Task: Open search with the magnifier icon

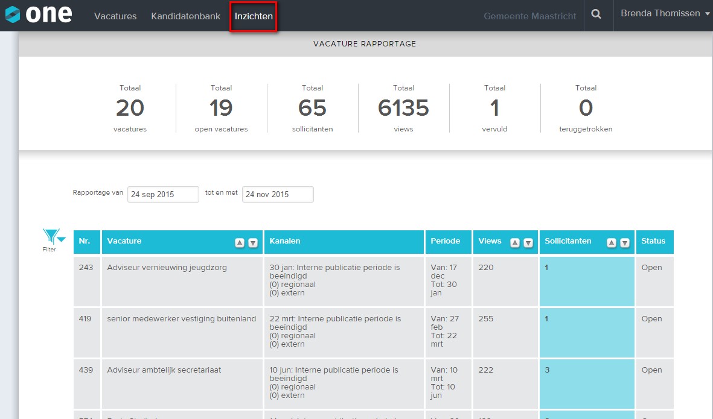Action: point(596,15)
